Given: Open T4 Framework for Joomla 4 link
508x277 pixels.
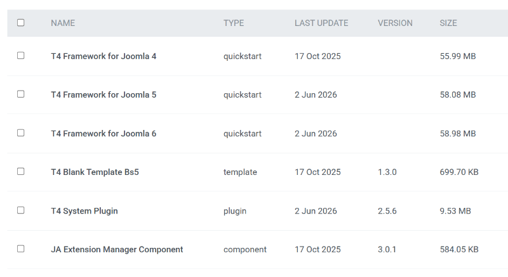Looking at the screenshot, I should click(104, 56).
